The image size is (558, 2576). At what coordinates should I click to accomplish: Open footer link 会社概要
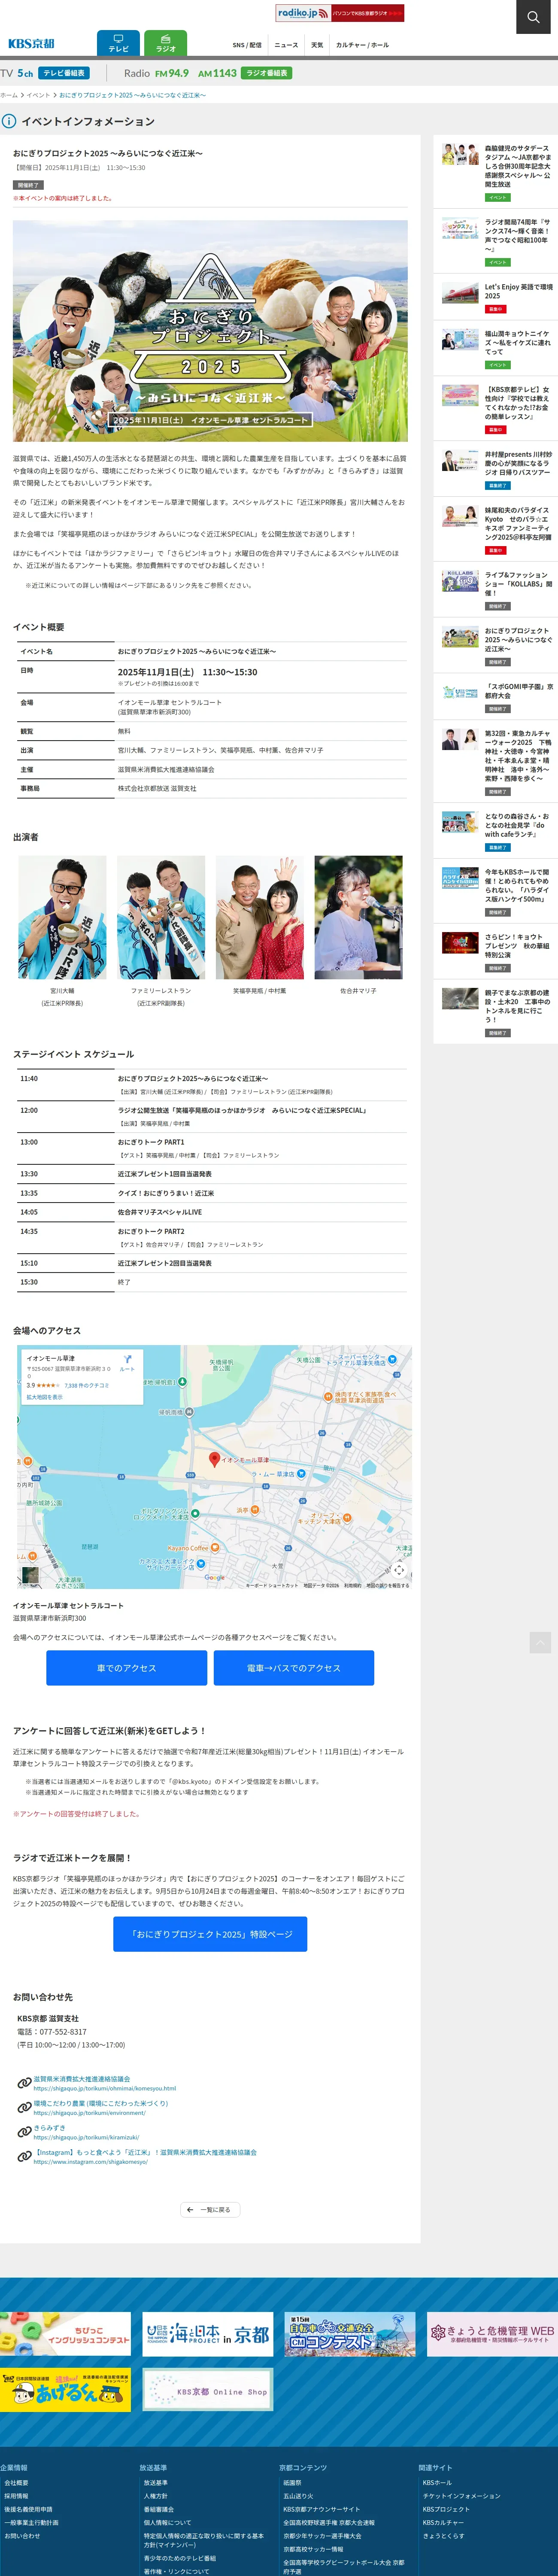(x=16, y=2483)
